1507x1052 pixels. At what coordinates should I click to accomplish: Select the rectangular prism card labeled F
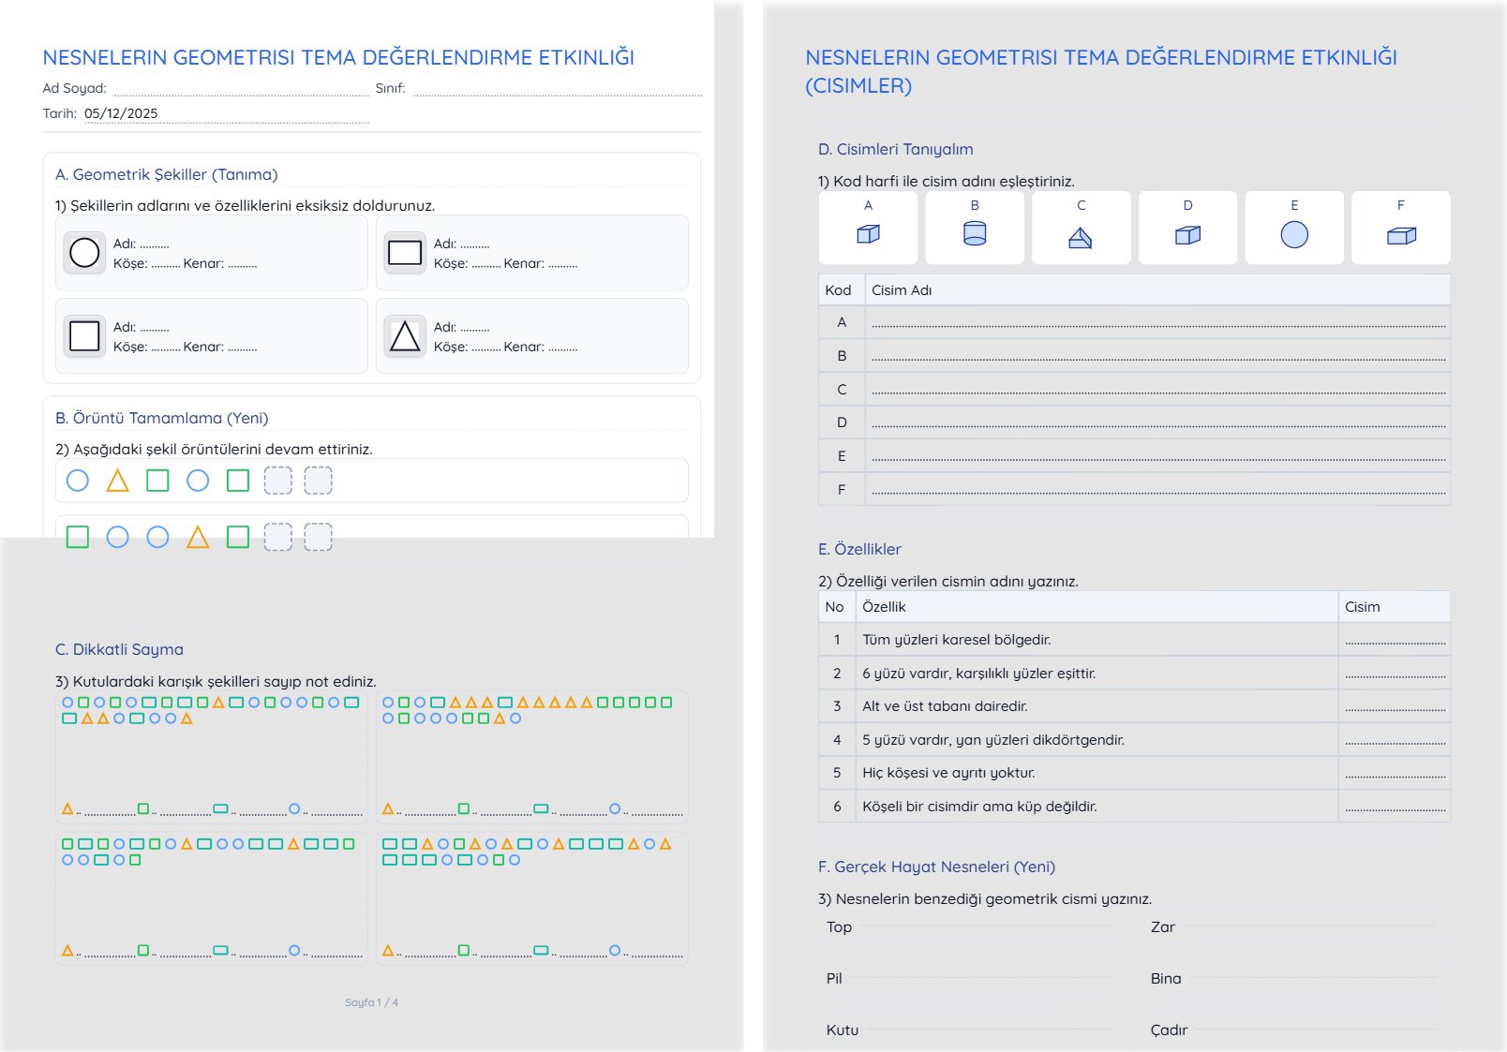(1401, 229)
